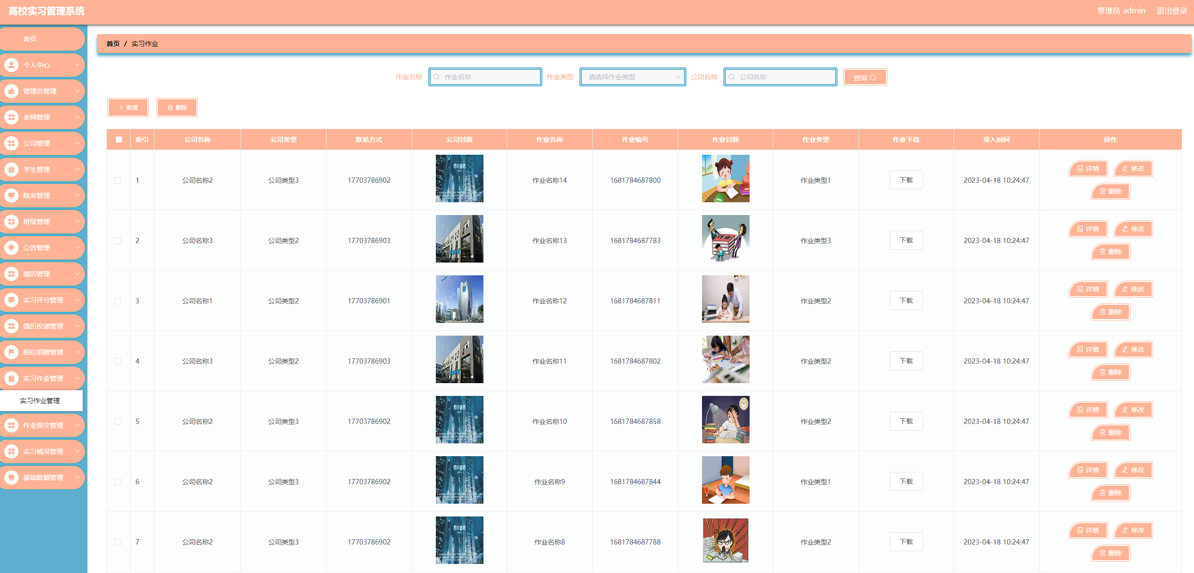Click the 新增 add button
The height and width of the screenshot is (573, 1194).
pyautogui.click(x=128, y=108)
